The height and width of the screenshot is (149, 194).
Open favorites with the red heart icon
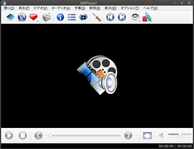[33, 17]
